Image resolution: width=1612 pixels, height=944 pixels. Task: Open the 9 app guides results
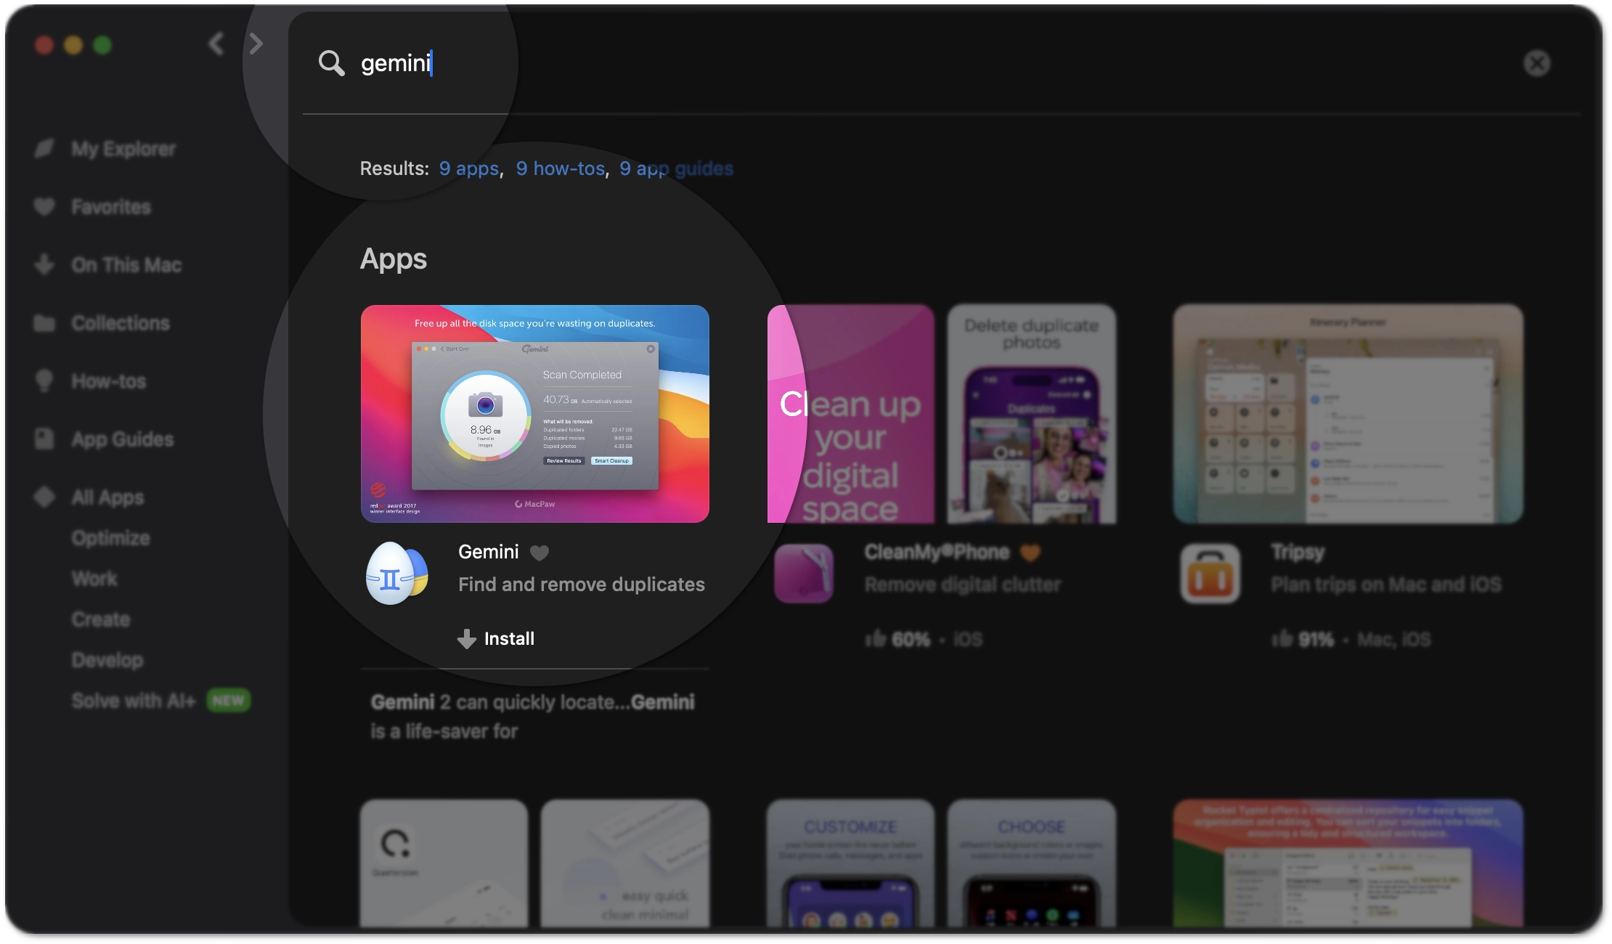676,168
